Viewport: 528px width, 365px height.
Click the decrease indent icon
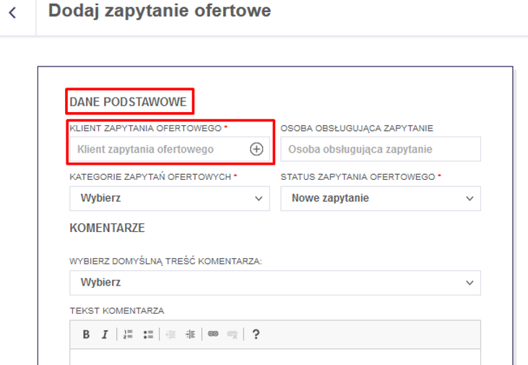click(x=171, y=335)
